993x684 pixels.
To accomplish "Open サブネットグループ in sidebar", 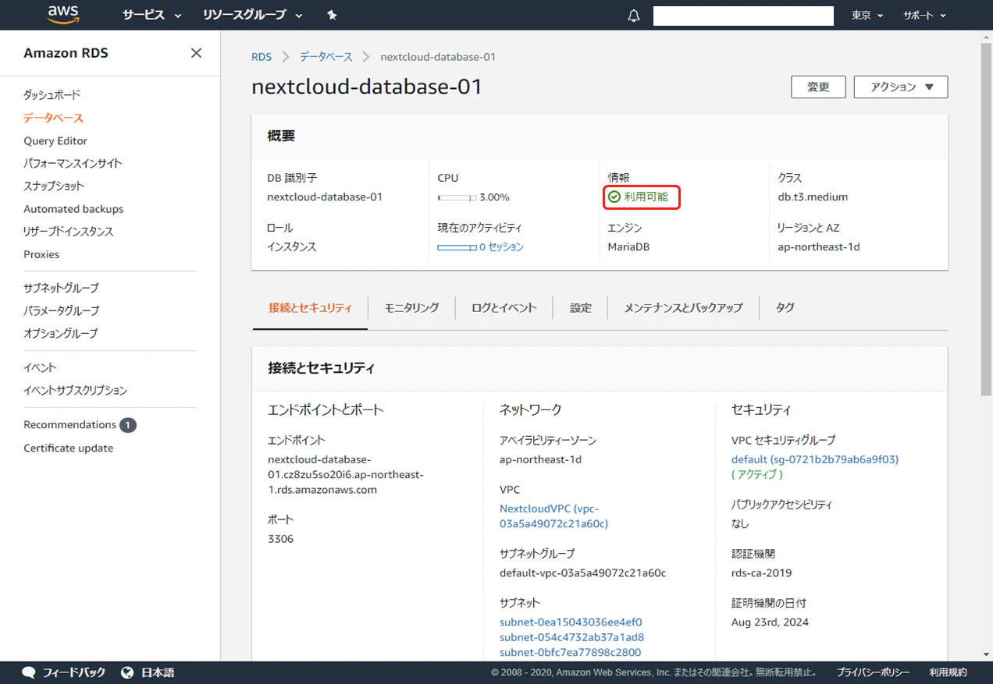I will (x=61, y=288).
